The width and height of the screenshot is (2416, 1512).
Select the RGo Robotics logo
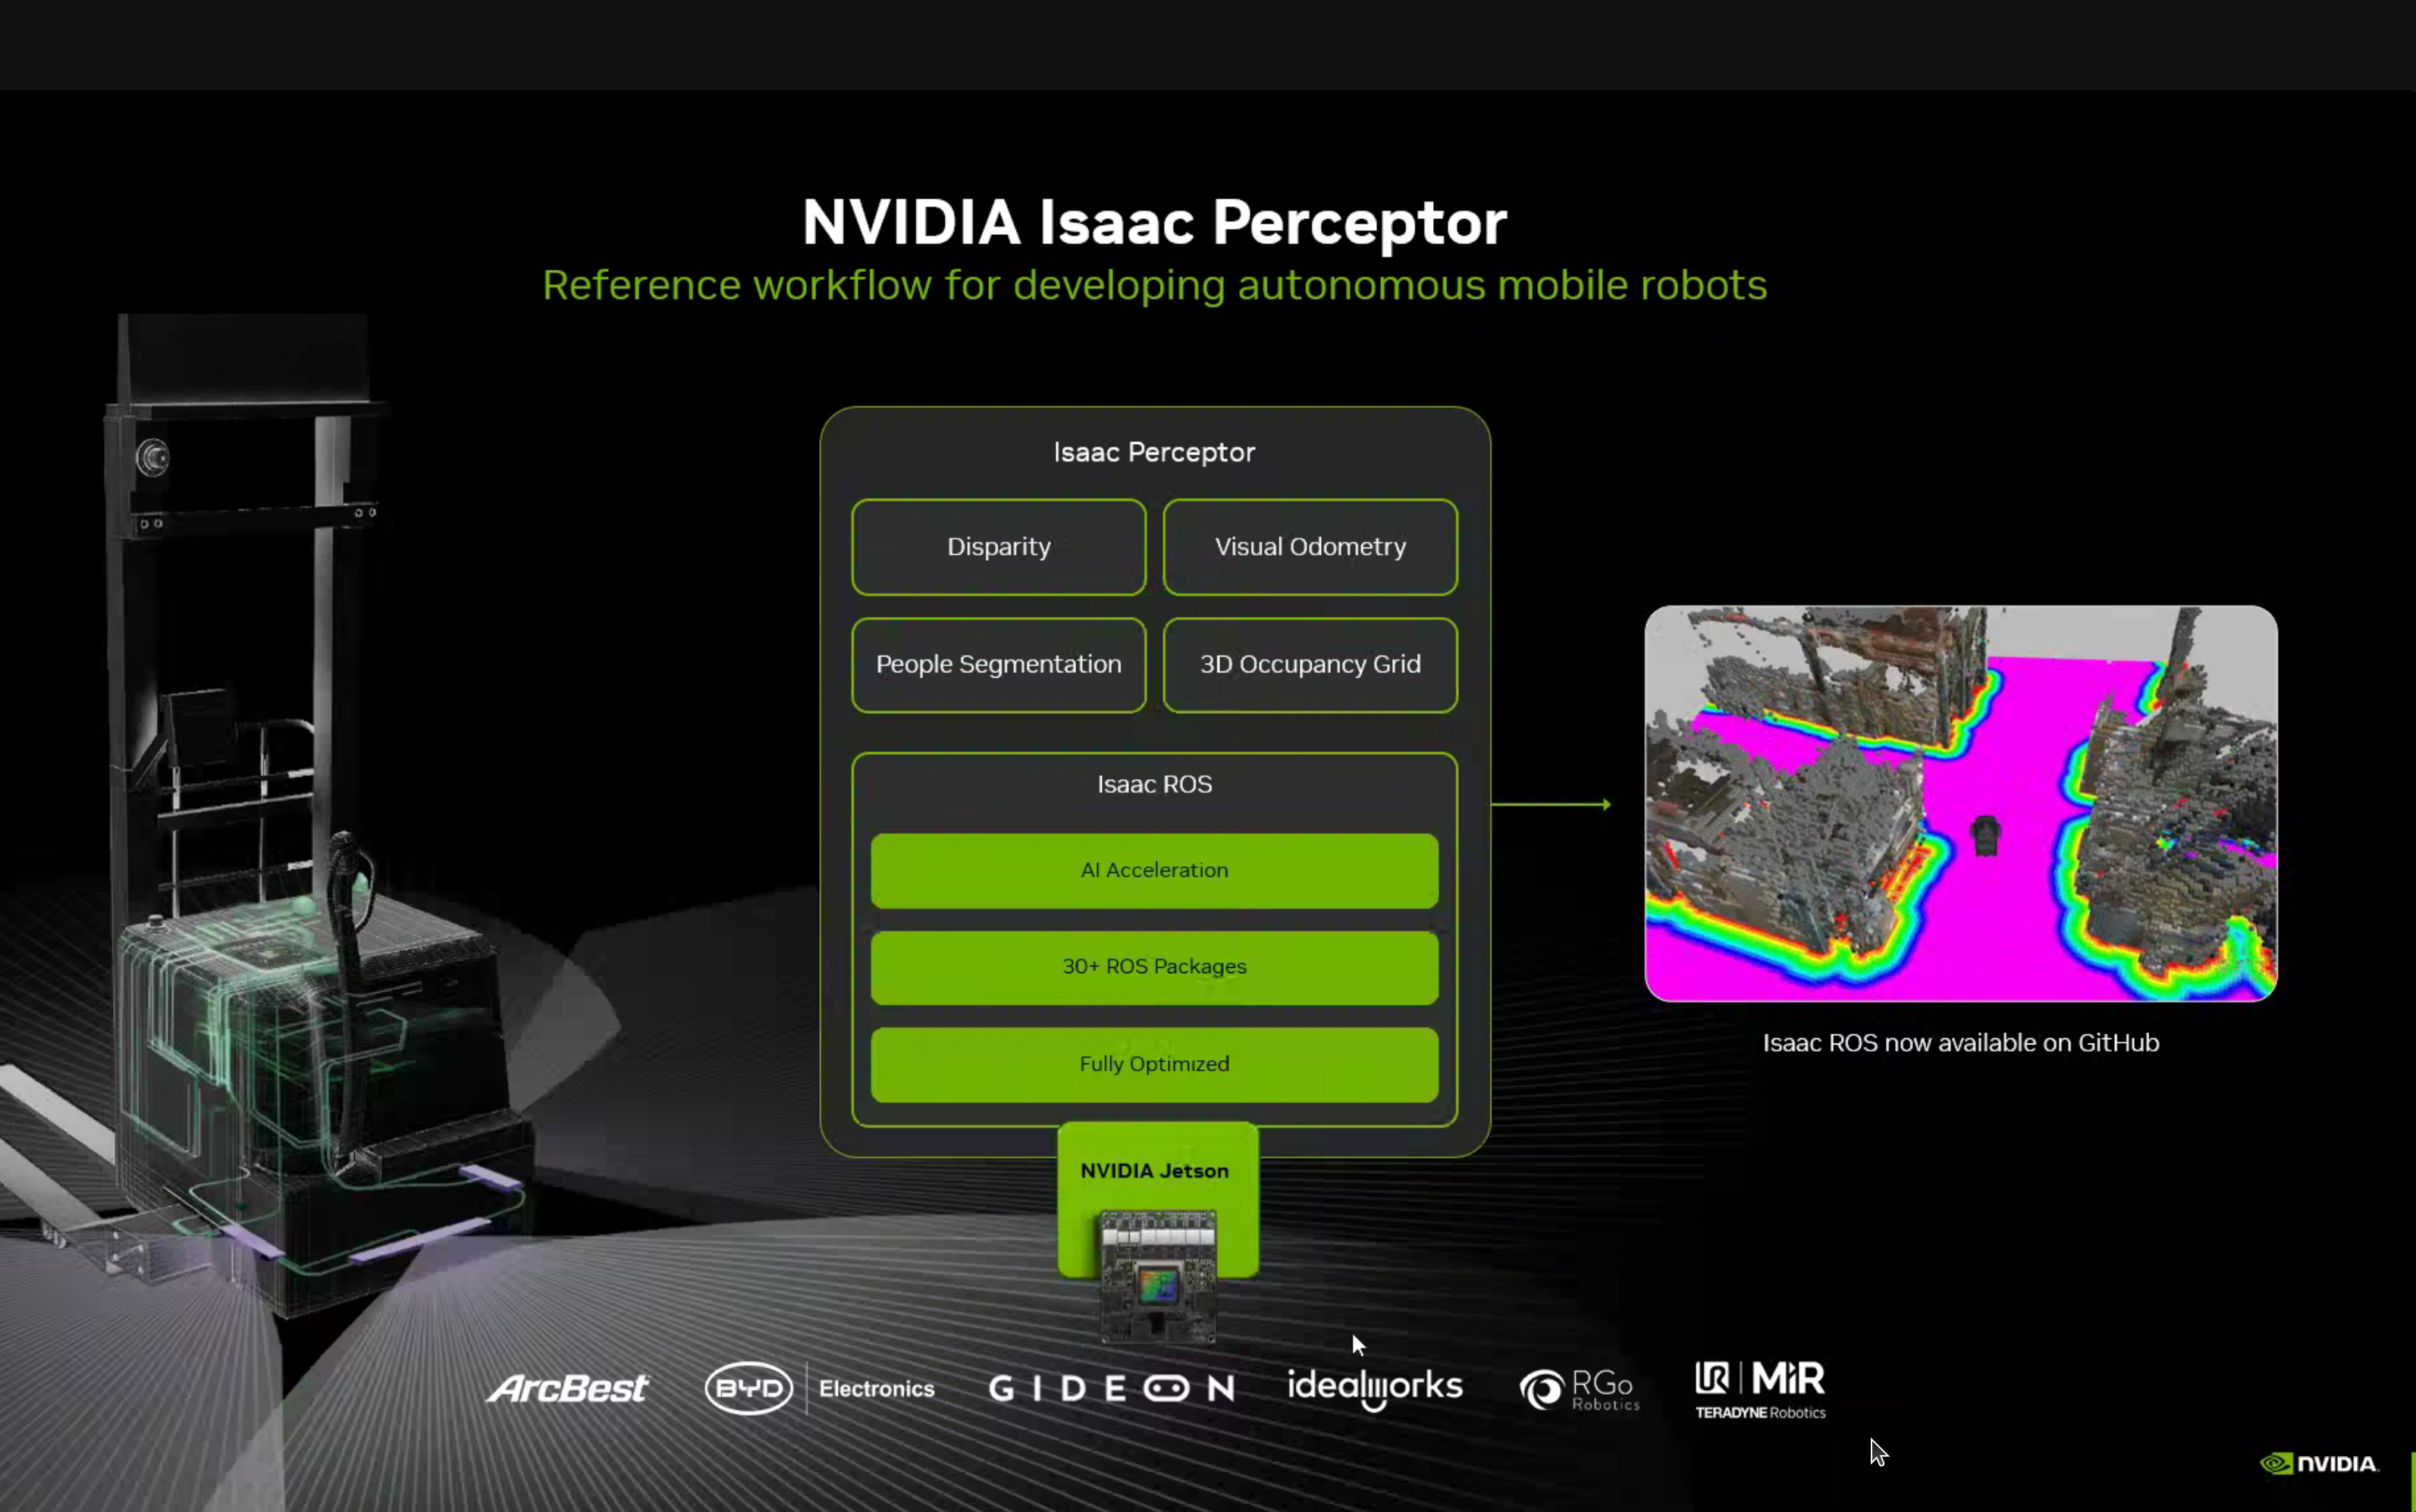1579,1388
